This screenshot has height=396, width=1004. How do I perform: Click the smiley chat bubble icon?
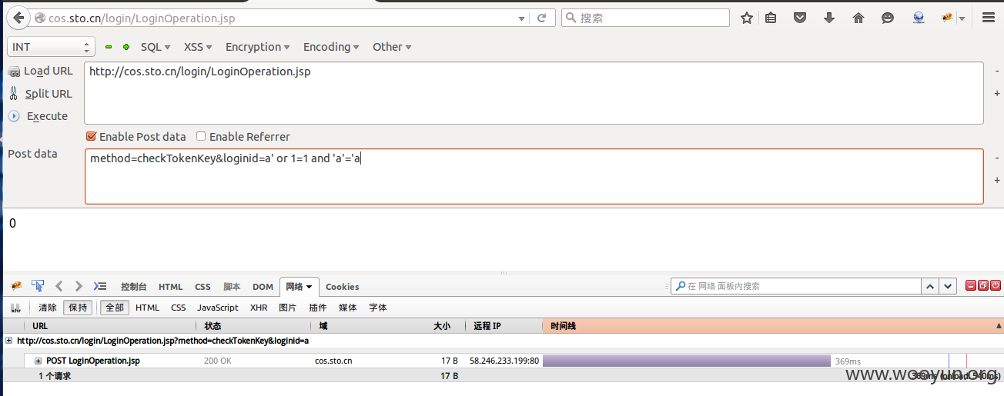coord(888,18)
